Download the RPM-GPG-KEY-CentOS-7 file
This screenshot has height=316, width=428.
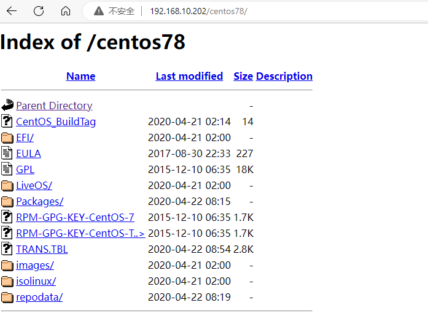(75, 217)
